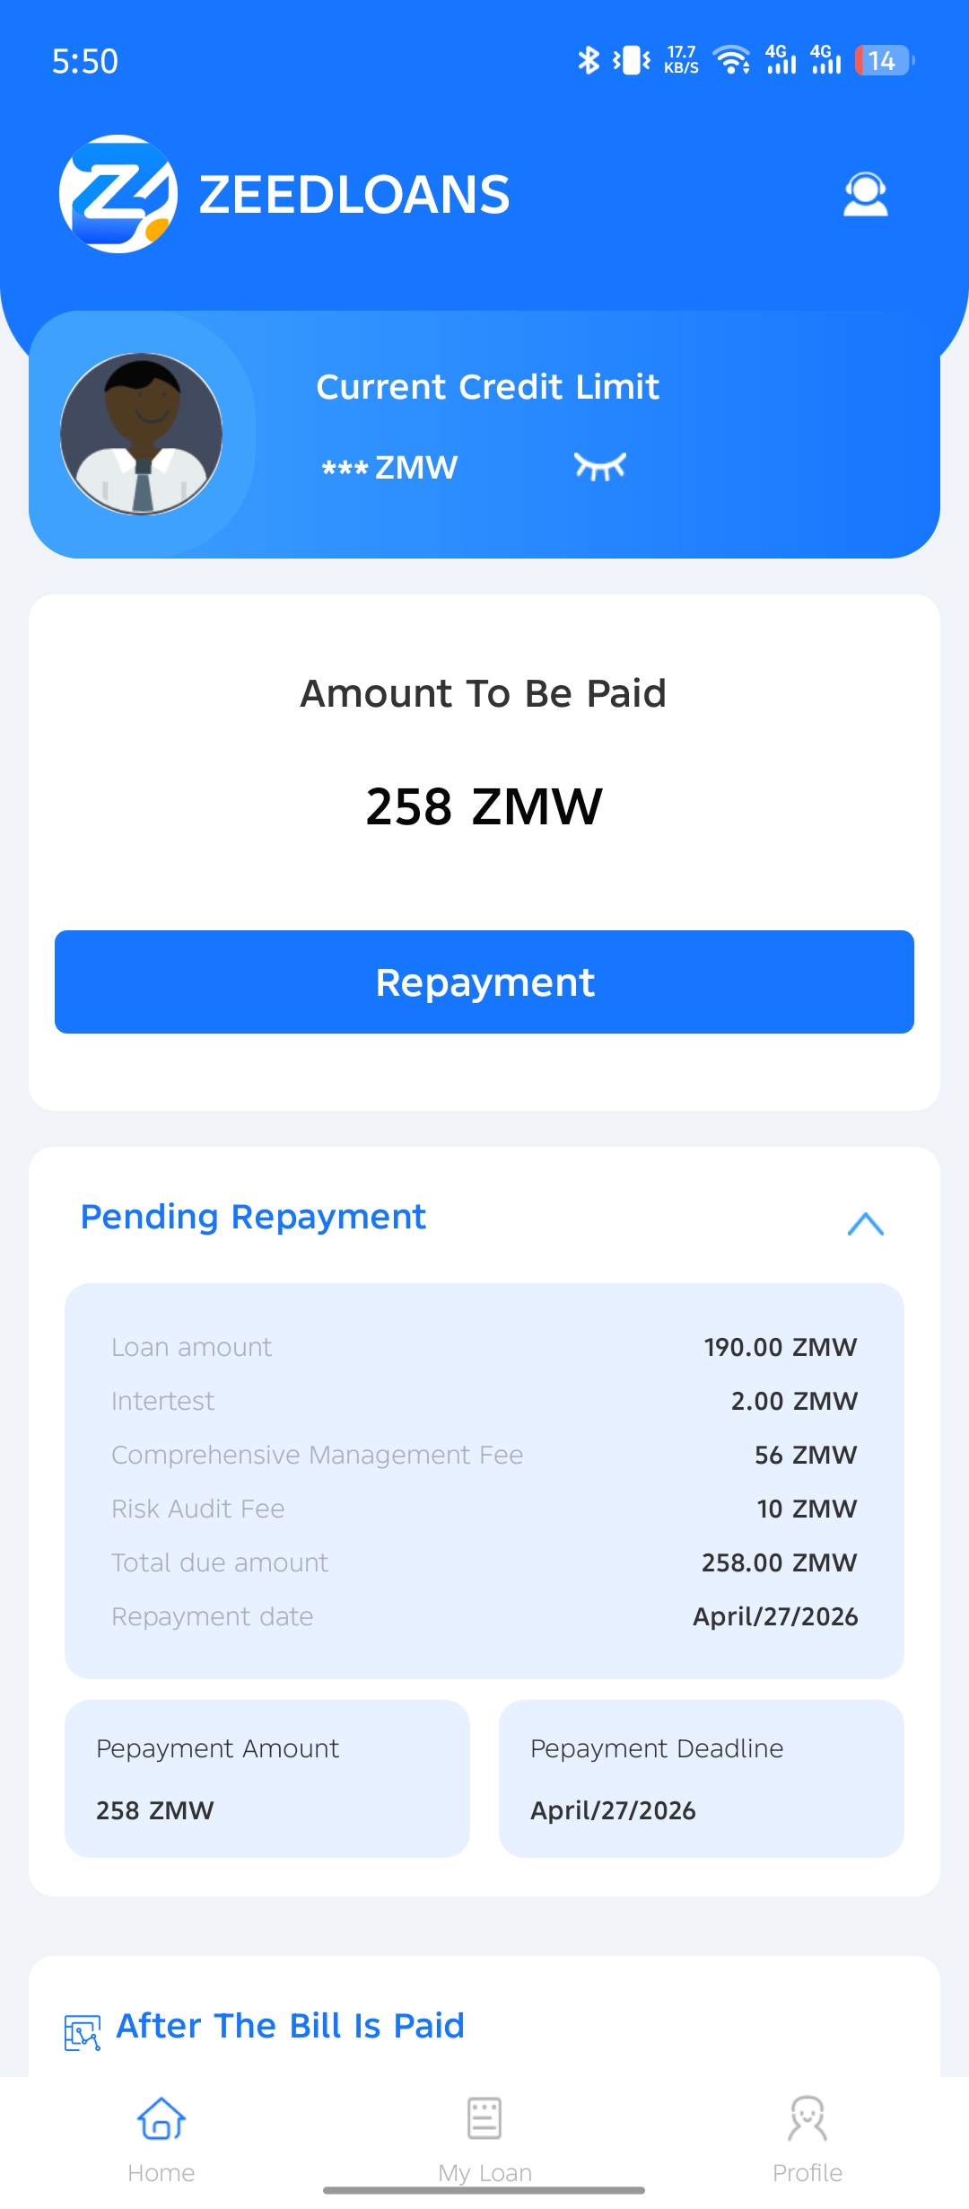Tap the Pepayment Deadline card

(x=701, y=1778)
